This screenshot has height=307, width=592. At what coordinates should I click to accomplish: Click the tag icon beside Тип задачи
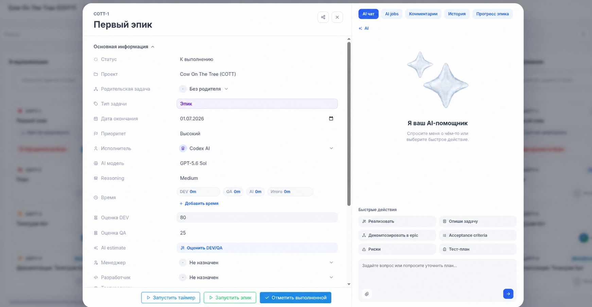(x=96, y=104)
